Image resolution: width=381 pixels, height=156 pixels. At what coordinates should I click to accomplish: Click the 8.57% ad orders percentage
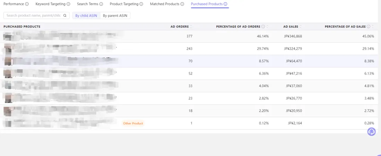(264, 61)
